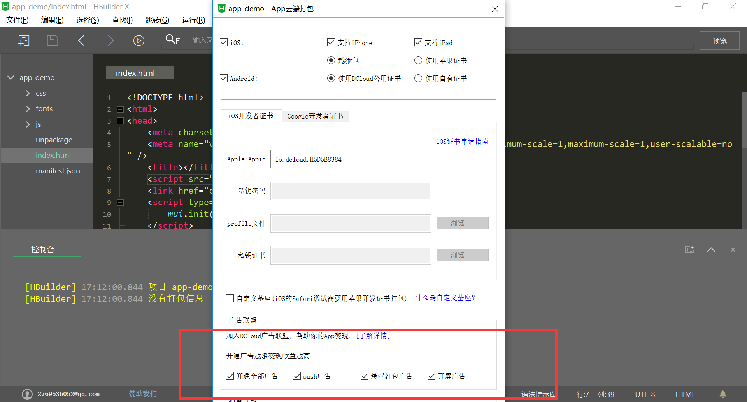Viewport: 747px width, 402px height.
Task: Click the user avatar icon in status bar
Action: tap(27, 394)
